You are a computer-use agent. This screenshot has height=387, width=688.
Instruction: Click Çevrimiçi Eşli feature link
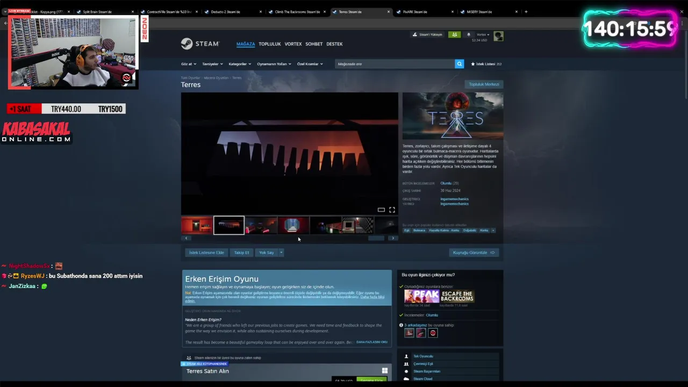click(423, 364)
